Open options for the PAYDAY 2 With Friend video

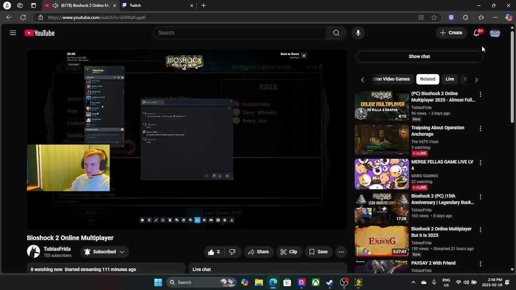click(480, 264)
